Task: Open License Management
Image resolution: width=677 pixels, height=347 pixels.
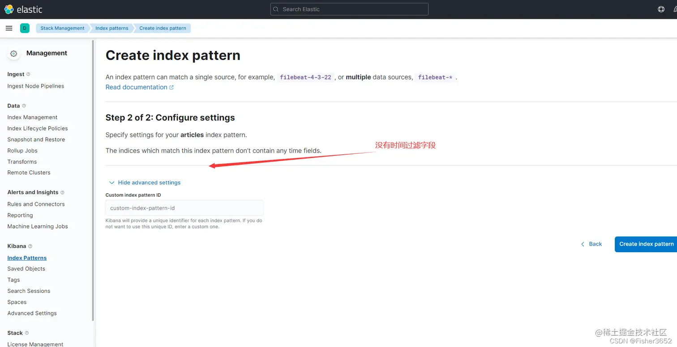Action: pyautogui.click(x=35, y=344)
